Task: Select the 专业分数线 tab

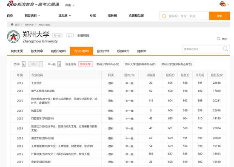Action: [82, 51]
